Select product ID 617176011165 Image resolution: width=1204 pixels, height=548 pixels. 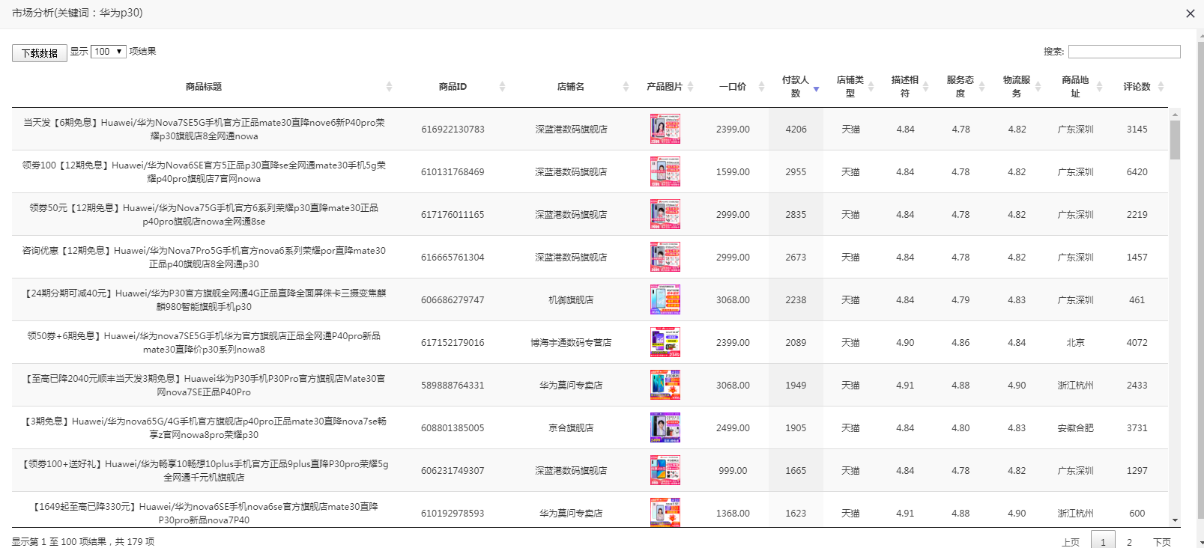(453, 215)
